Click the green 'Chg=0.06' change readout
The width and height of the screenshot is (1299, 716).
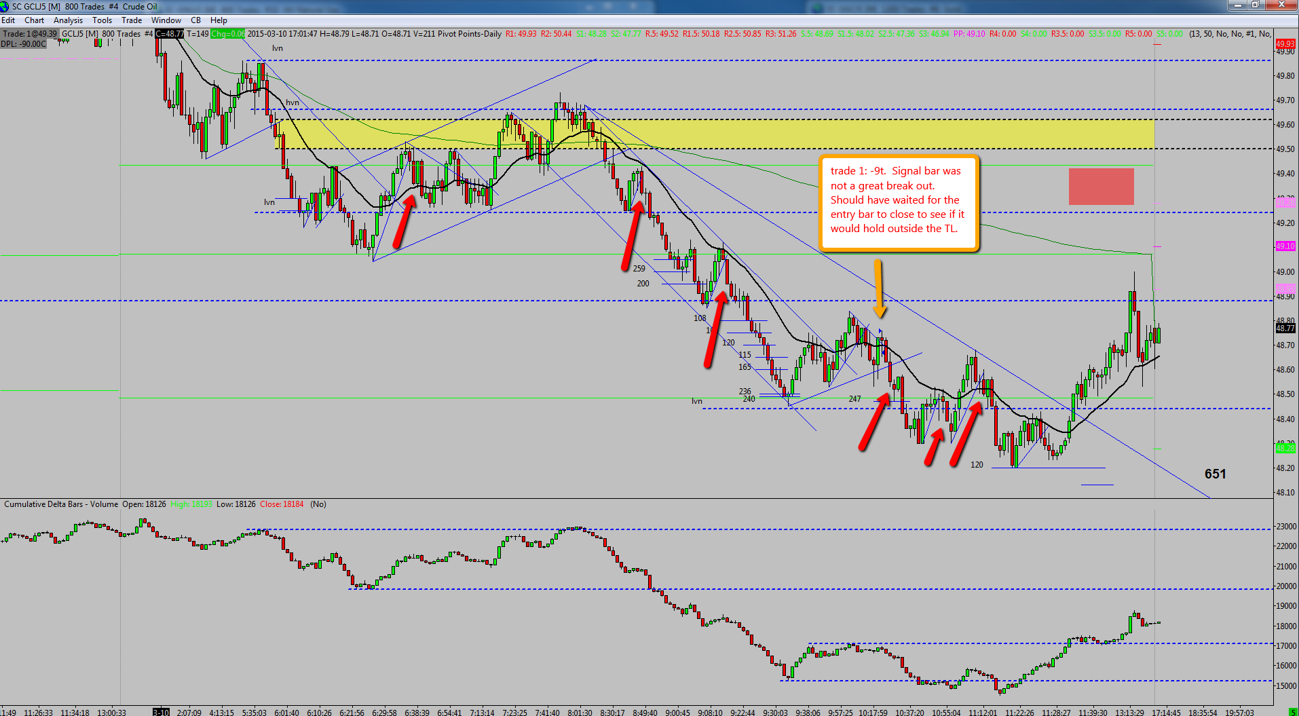pos(228,34)
